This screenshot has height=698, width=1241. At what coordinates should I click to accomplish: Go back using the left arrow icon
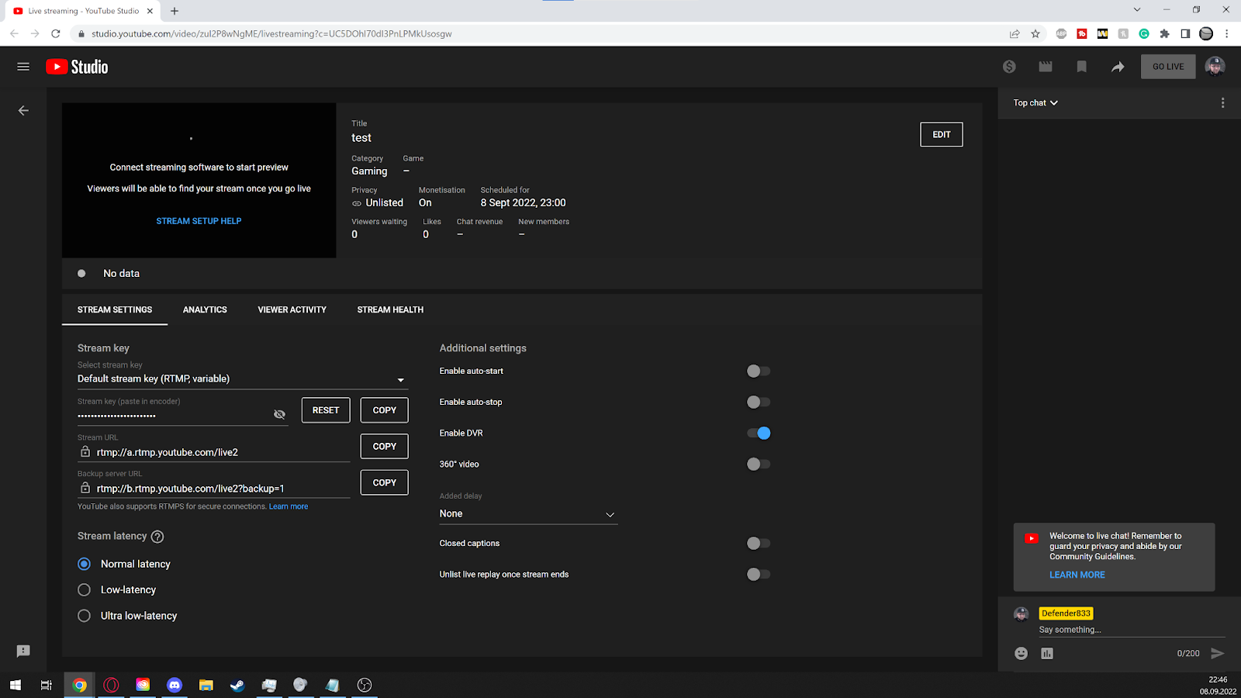pyautogui.click(x=23, y=111)
